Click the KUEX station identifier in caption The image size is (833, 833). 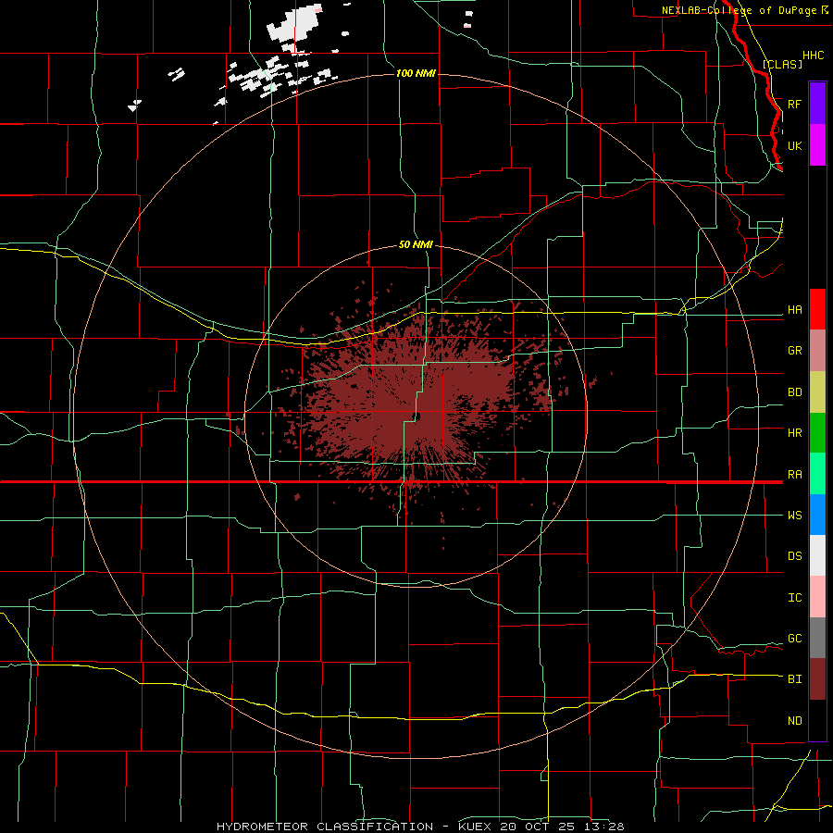coord(475,827)
